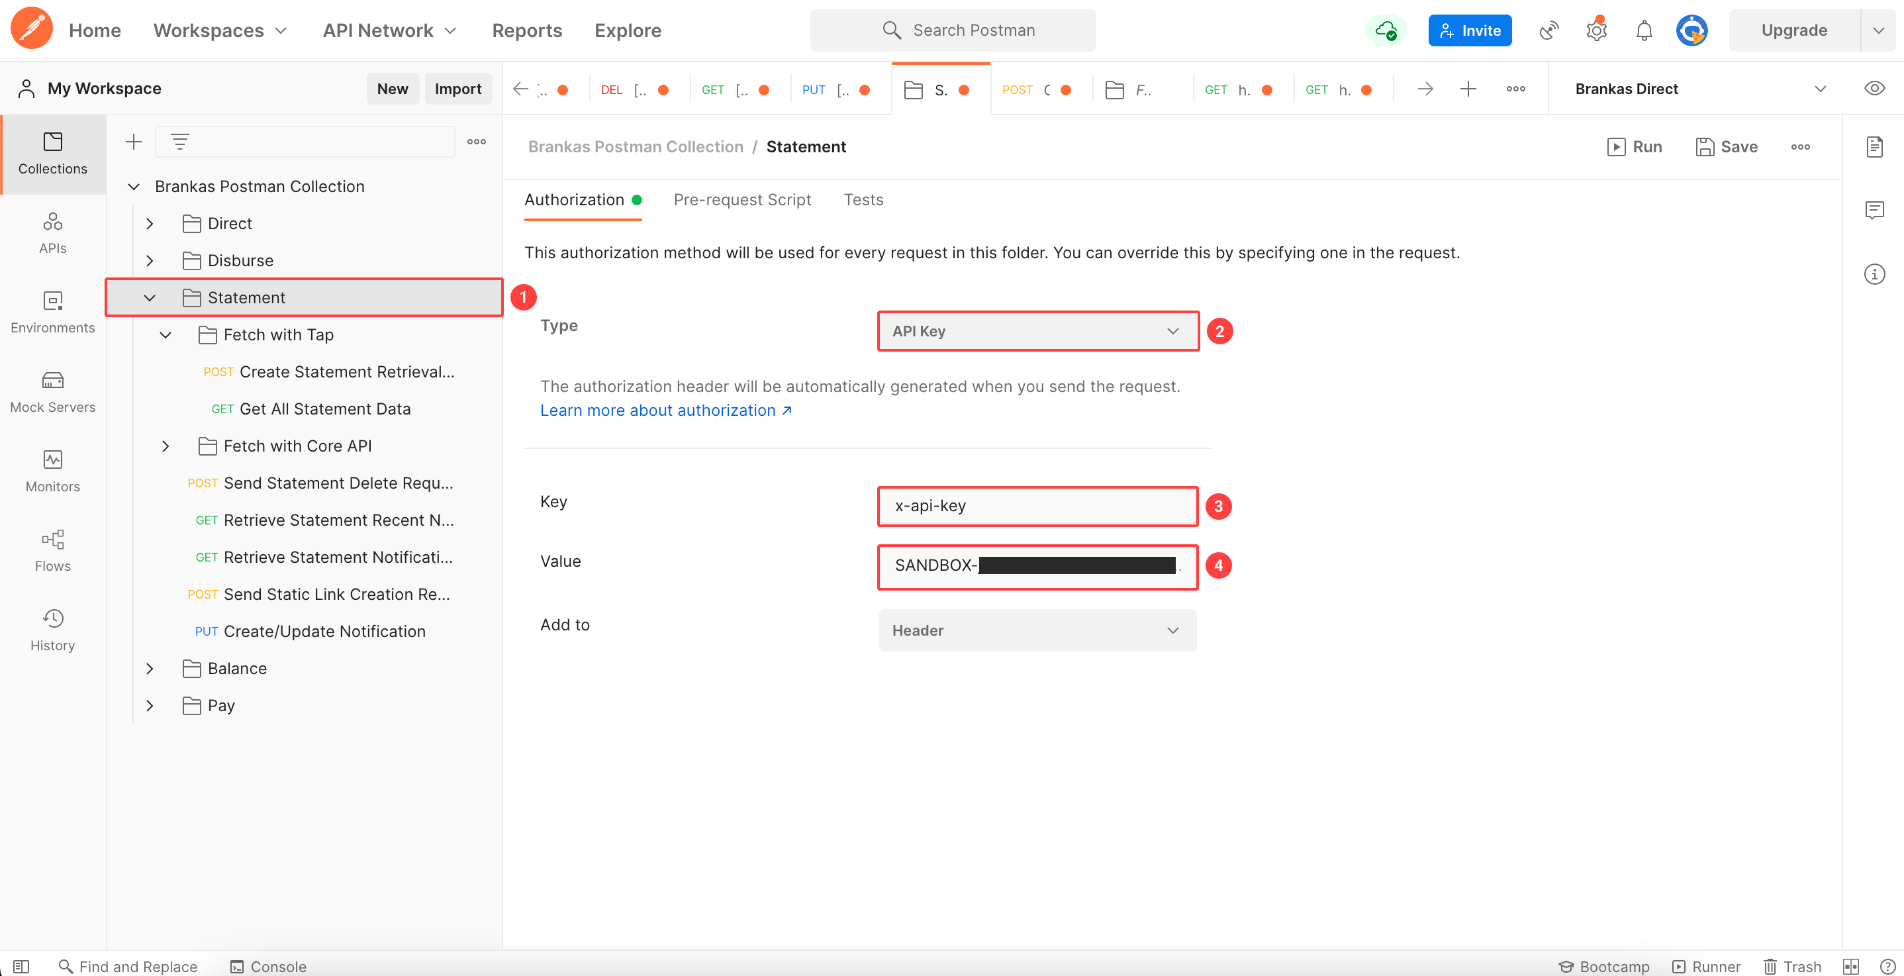Toggle environment quick look eye icon
Image resolution: width=1904 pixels, height=976 pixels.
(1874, 89)
